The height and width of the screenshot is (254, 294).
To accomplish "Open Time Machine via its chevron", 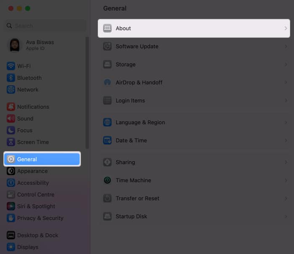I will coord(286,180).
